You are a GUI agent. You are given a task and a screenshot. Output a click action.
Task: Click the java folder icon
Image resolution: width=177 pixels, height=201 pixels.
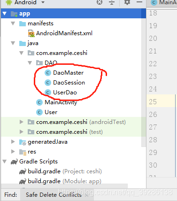pyautogui.click(x=23, y=44)
